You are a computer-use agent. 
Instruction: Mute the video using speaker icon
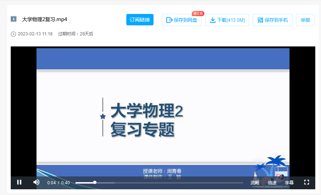pos(36,182)
